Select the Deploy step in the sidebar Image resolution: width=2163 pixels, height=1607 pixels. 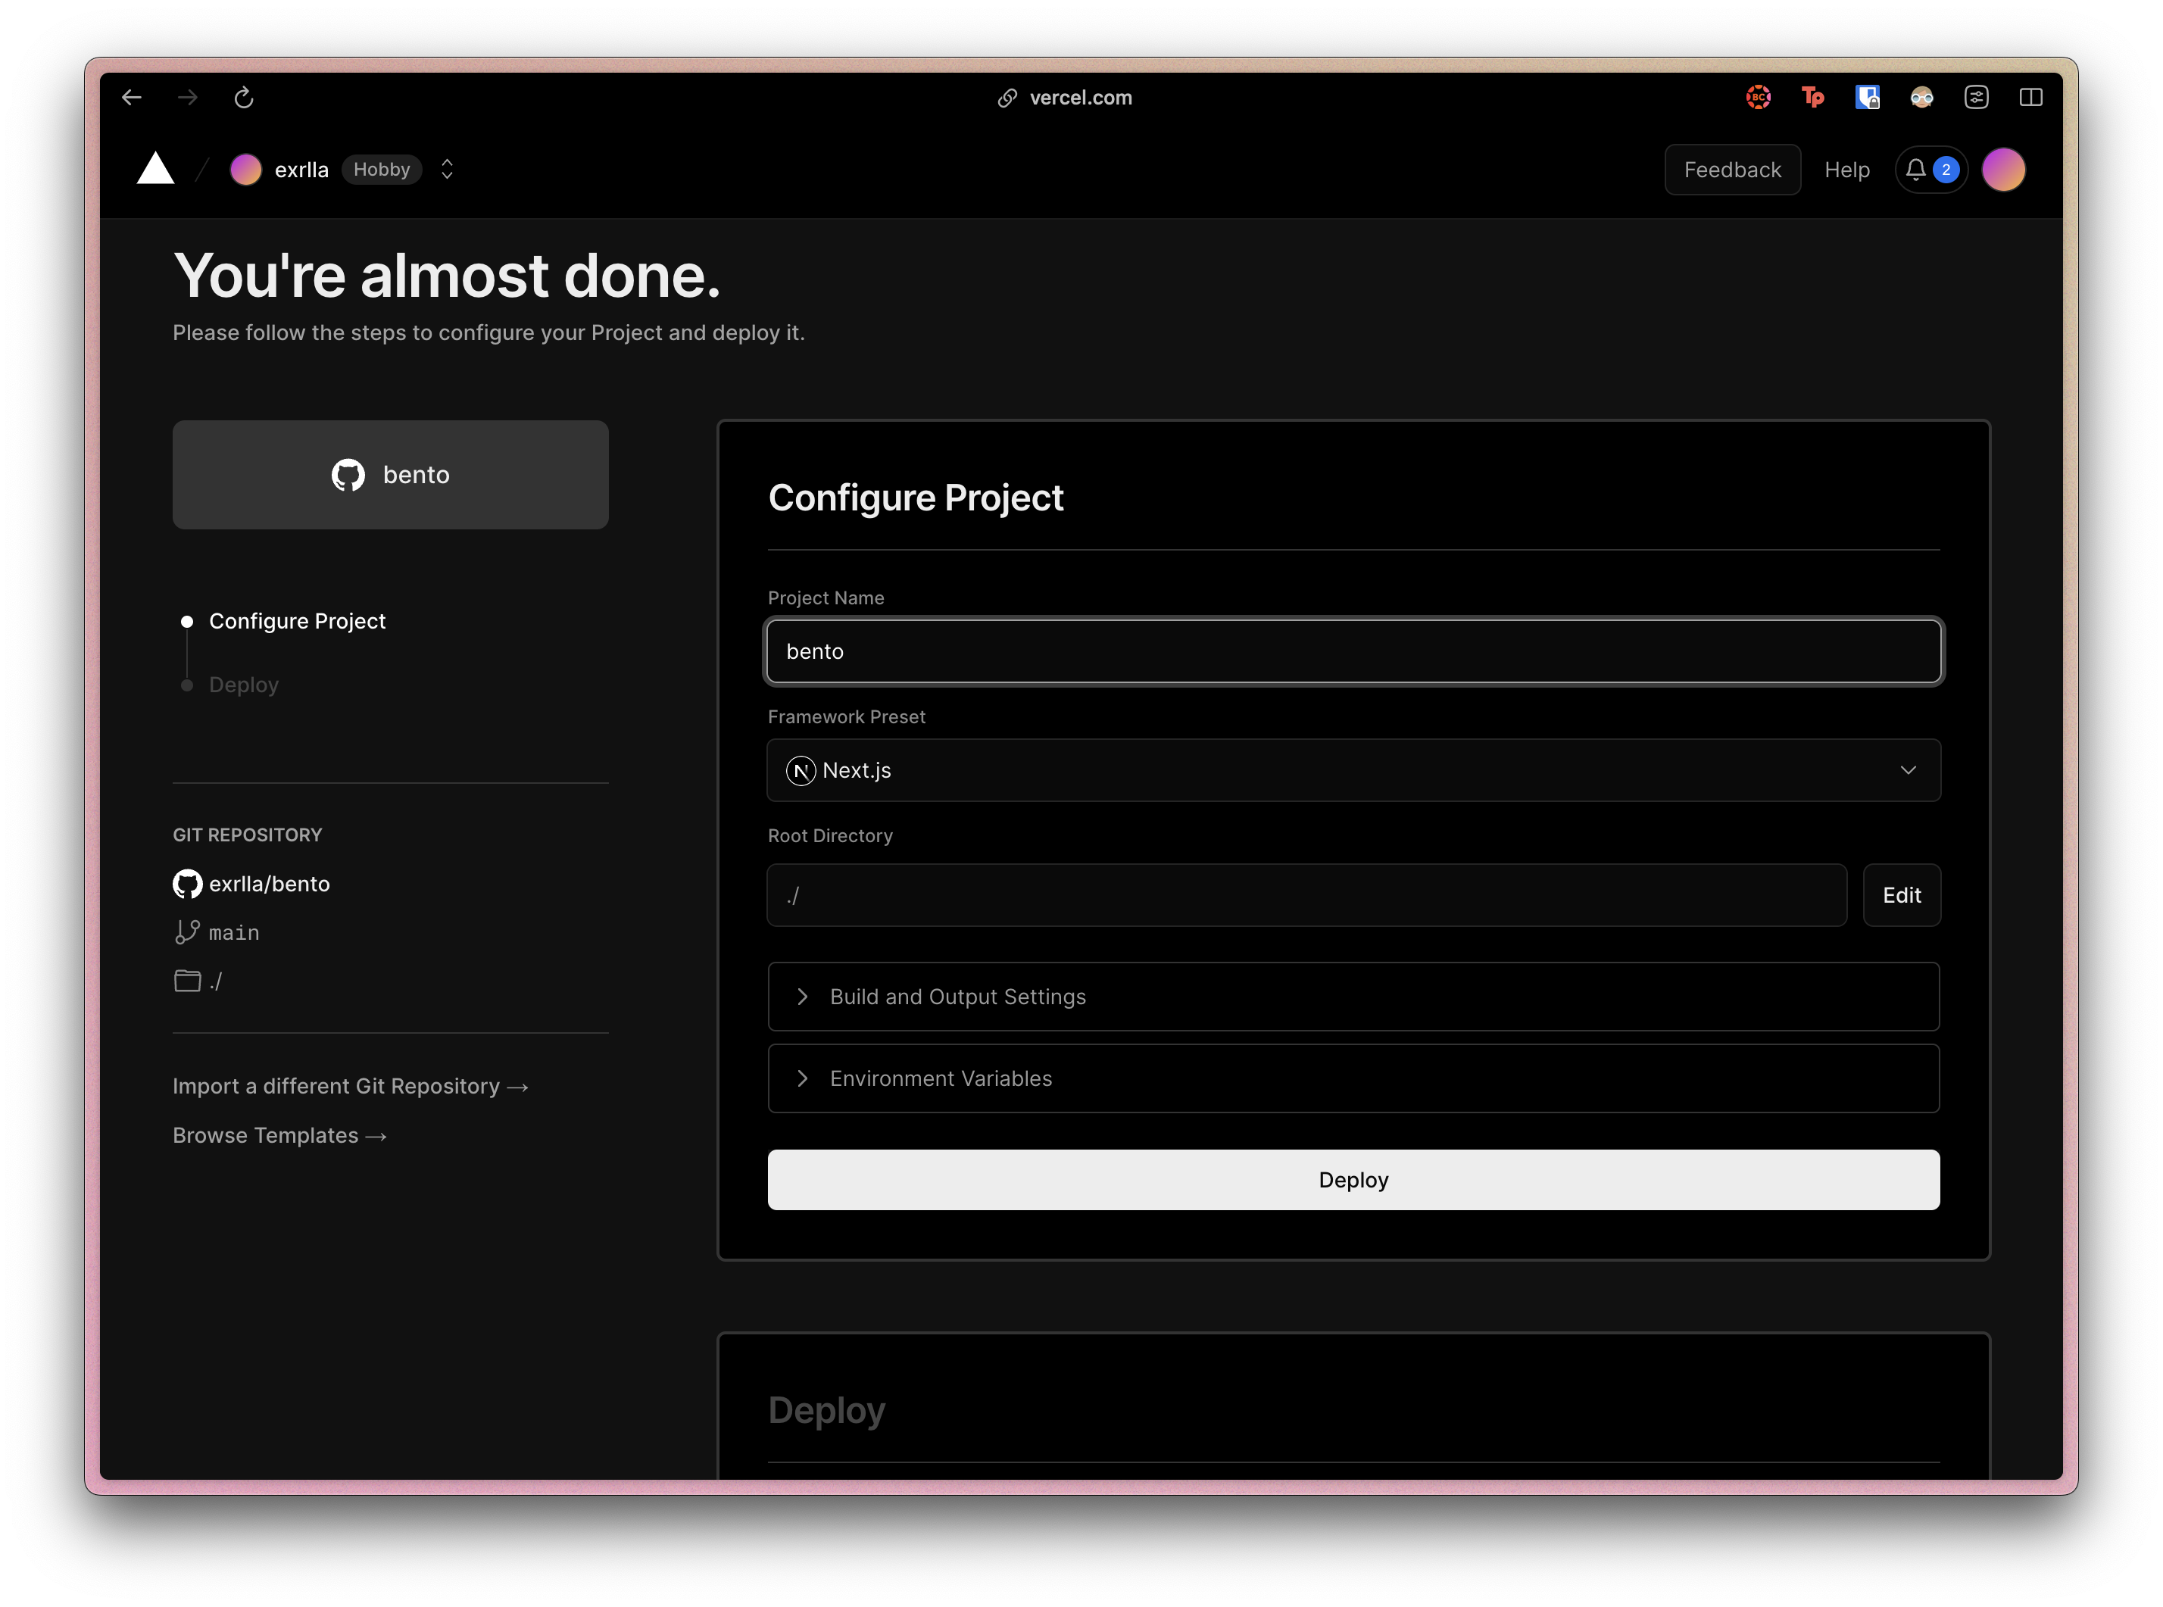pyautogui.click(x=243, y=684)
